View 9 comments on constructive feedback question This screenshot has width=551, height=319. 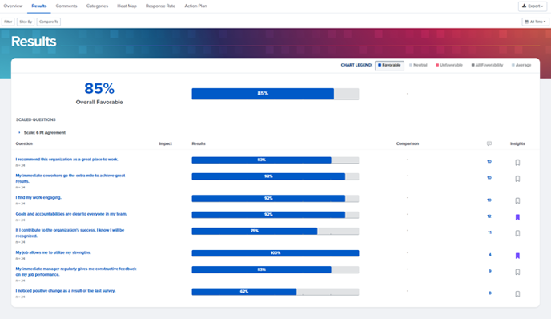tap(490, 271)
